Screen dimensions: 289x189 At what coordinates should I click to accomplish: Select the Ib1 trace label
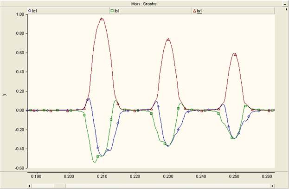tap(117, 11)
